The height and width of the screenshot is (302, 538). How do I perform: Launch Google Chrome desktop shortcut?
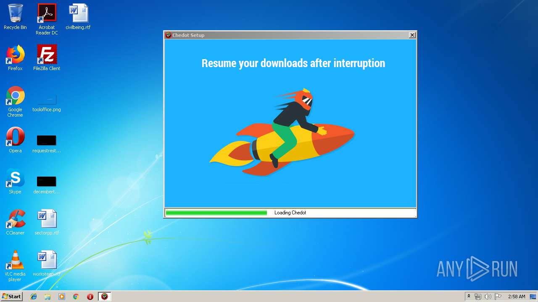[15, 102]
